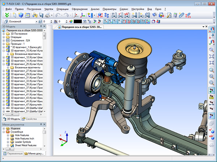Click the blue cube with double red check
217x162 pixels.
[x=212, y=137]
